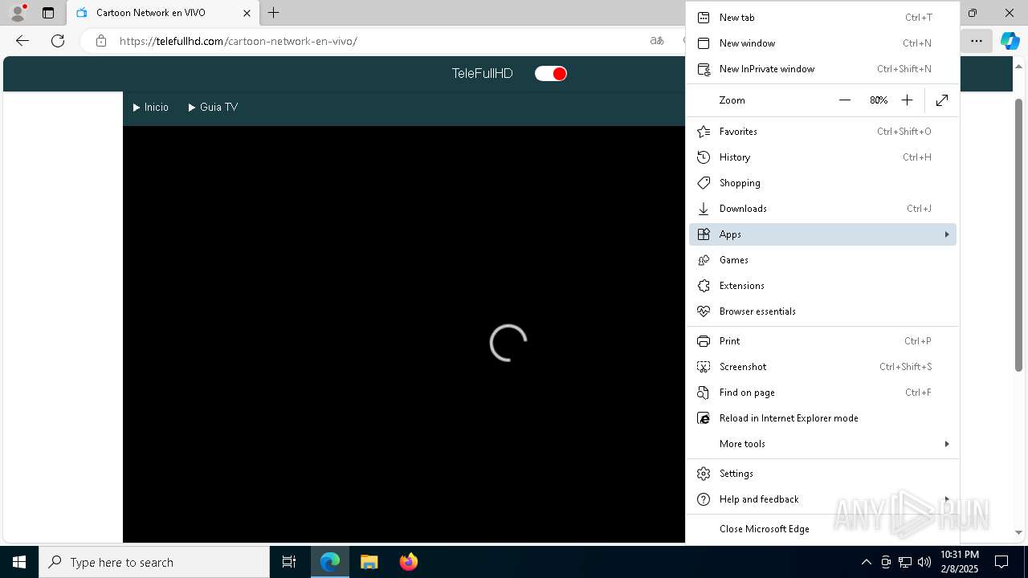Open the Copilot sidebar icon
Viewport: 1028px width, 578px height.
[x=1010, y=41]
